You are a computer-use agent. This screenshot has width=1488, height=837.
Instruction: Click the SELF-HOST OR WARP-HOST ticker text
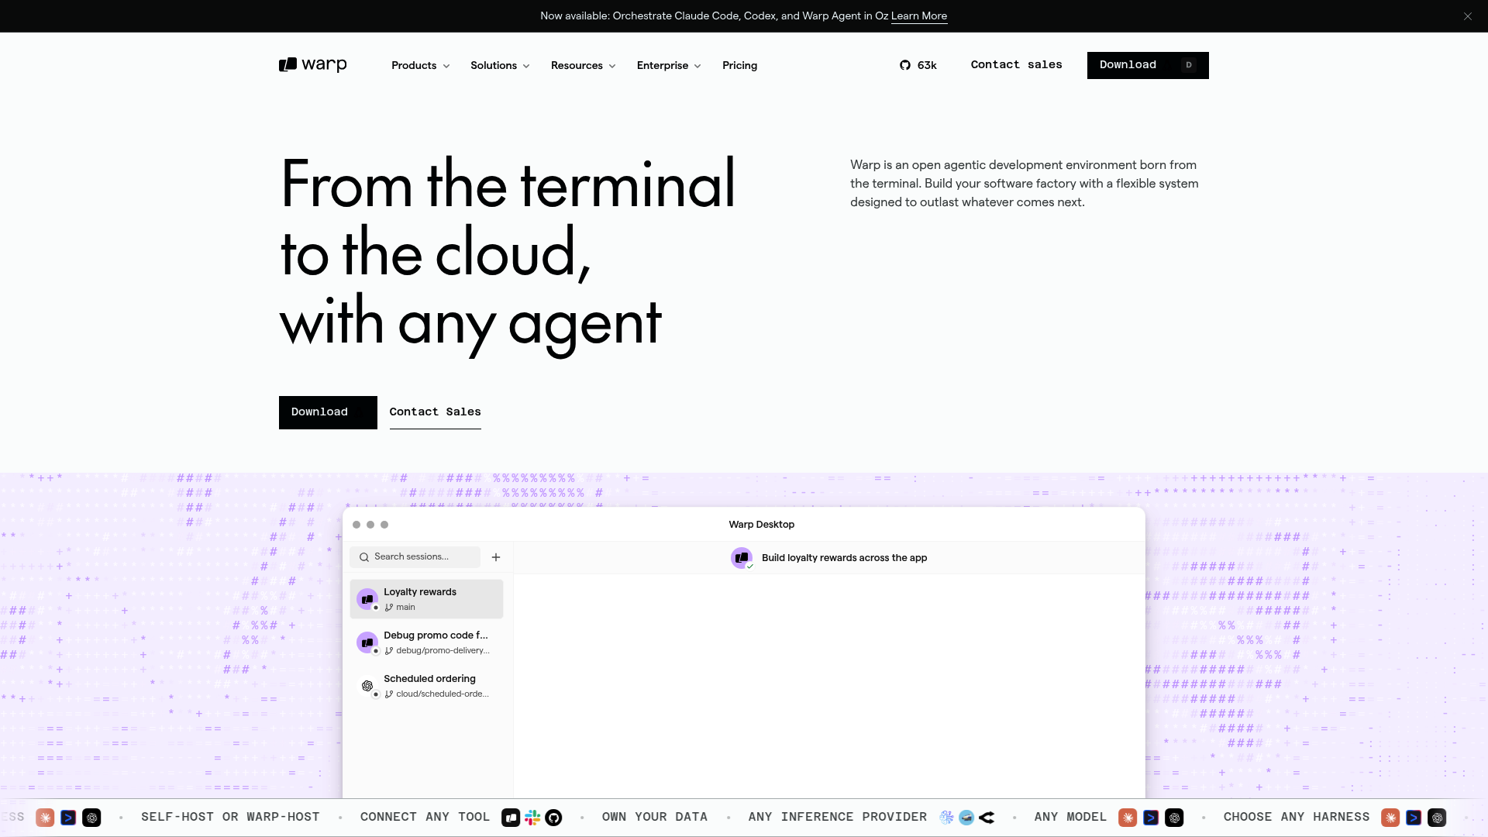pos(230,818)
